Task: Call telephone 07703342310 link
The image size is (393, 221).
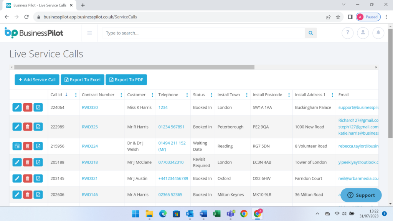Action: (x=171, y=162)
